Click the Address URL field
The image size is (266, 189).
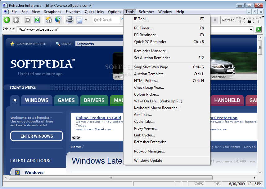pyautogui.click(x=70, y=29)
